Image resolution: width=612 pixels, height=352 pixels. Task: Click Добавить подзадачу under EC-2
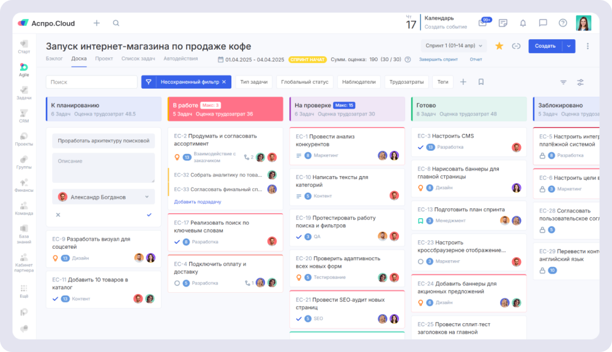point(197,202)
